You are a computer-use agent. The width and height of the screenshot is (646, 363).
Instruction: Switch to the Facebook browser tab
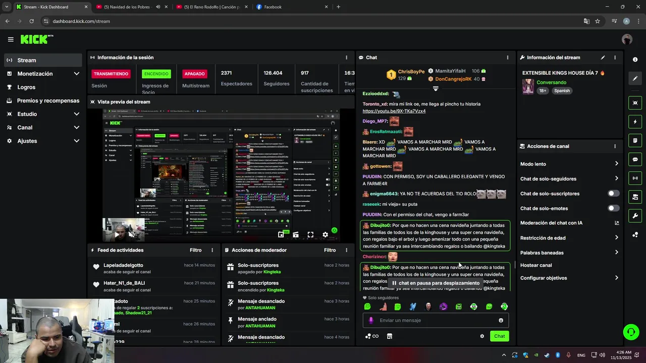[x=292, y=7]
